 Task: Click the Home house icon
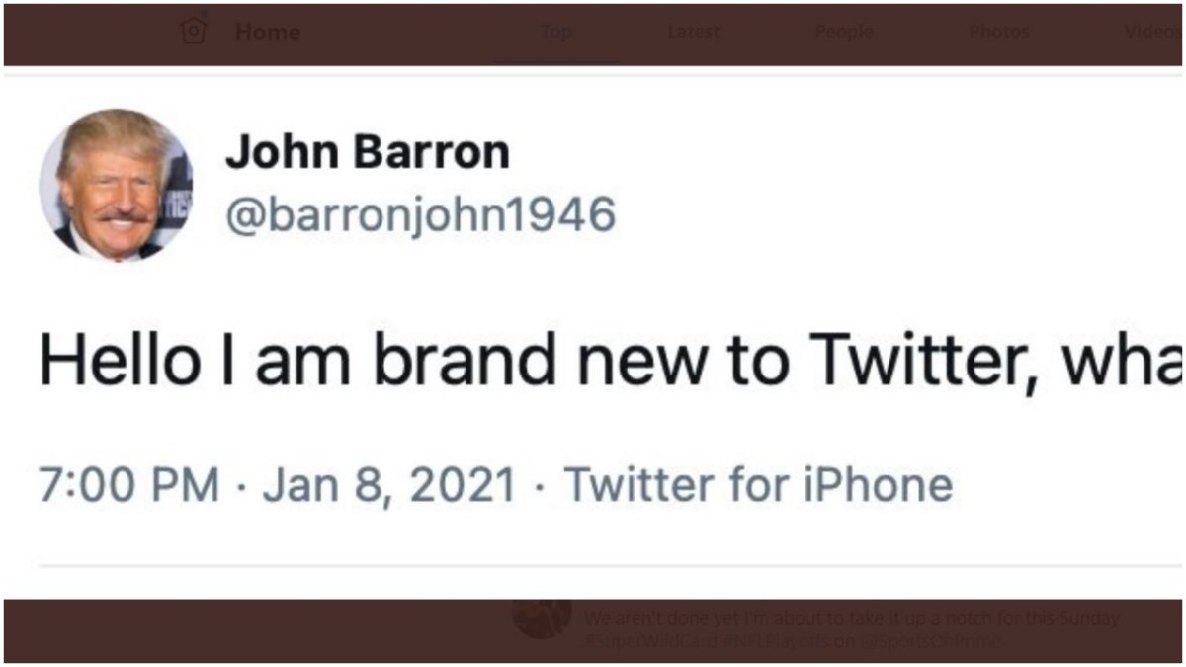(194, 32)
